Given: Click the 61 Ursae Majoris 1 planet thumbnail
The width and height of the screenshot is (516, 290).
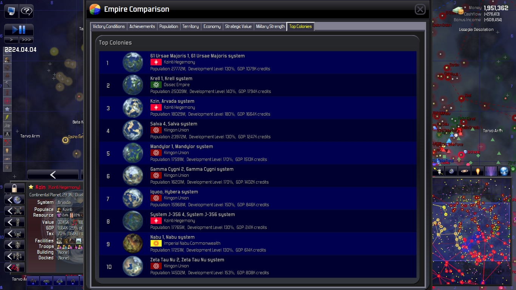Looking at the screenshot, I should (133, 63).
